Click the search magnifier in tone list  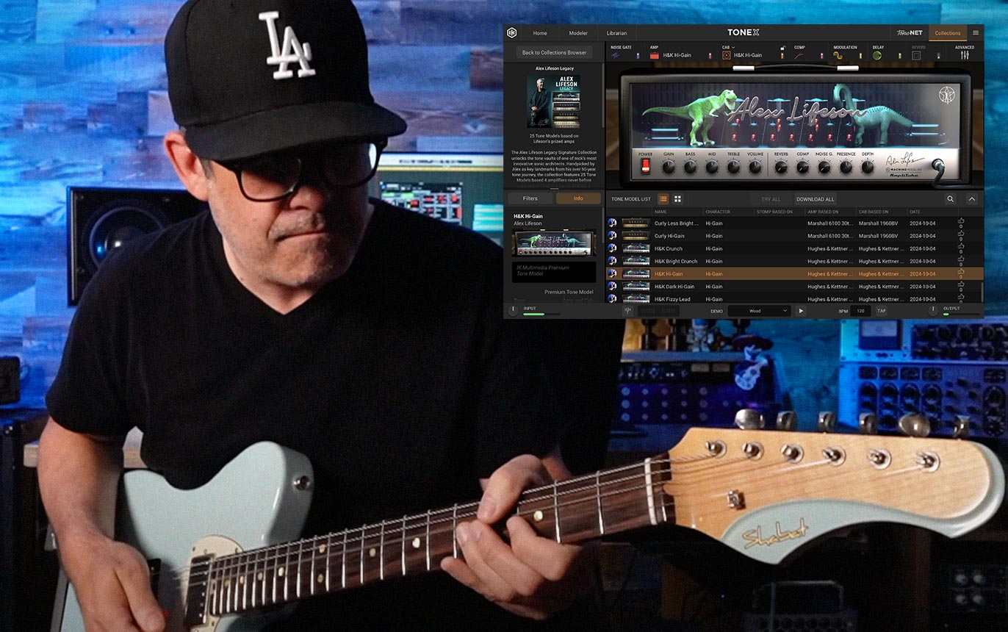[x=951, y=199]
